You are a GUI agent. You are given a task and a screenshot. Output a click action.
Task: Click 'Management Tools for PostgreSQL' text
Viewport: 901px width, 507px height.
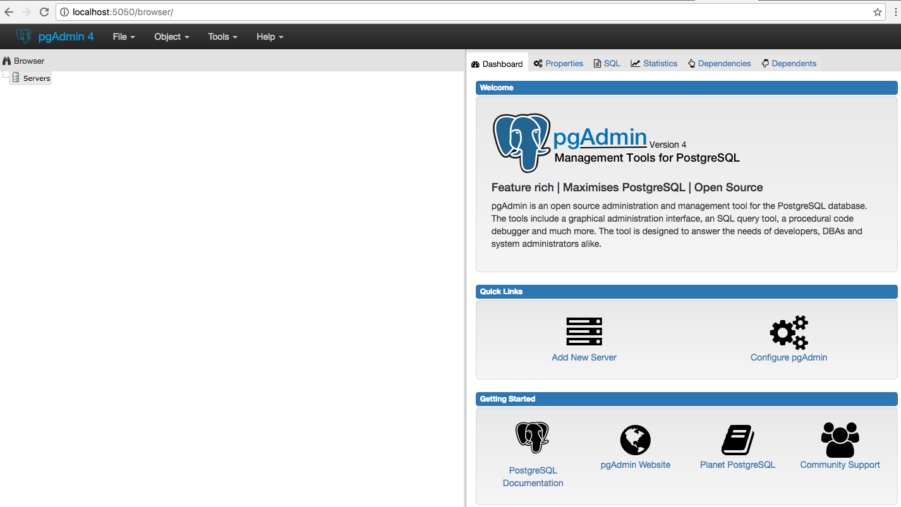(647, 158)
